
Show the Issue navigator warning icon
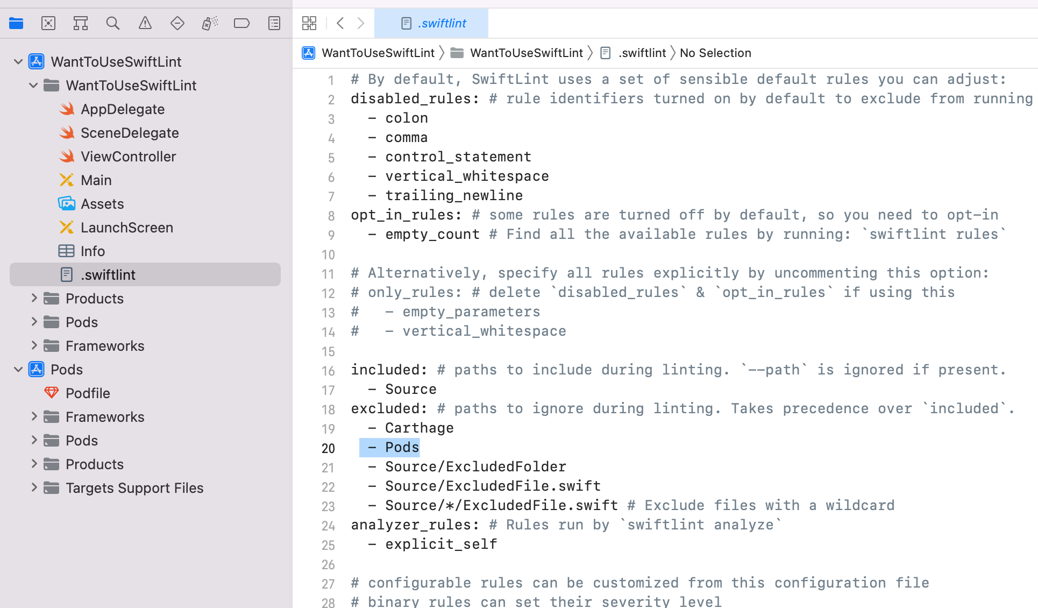click(145, 23)
